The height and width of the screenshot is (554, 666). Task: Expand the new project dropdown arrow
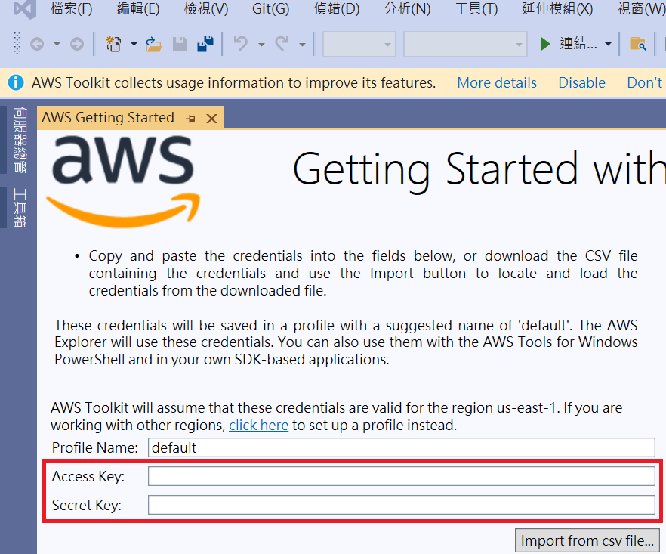134,44
